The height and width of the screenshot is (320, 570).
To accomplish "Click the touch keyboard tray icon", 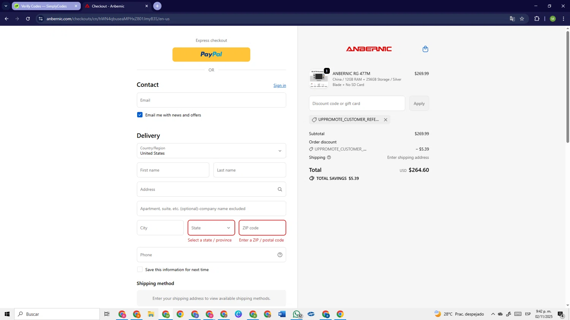I will coord(518,314).
